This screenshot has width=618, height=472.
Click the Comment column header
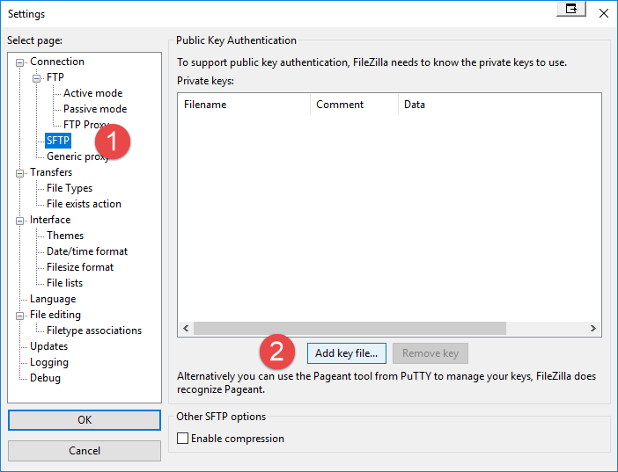click(x=340, y=105)
